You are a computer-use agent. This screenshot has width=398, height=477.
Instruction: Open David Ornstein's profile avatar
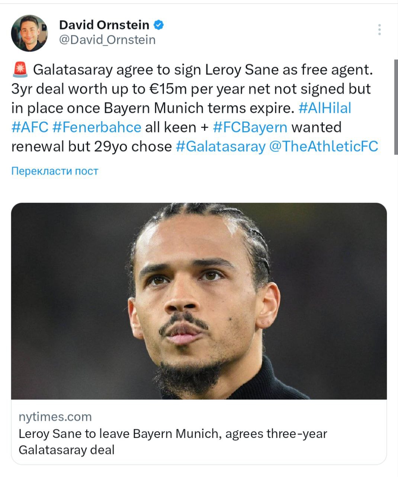[29, 33]
